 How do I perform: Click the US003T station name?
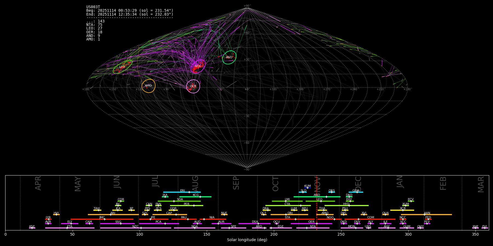(x=93, y=7)
